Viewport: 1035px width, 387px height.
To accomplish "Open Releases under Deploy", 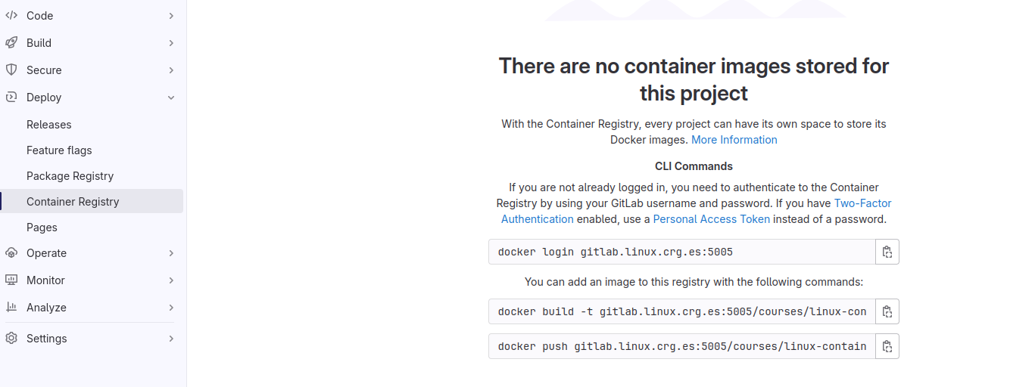I will (49, 125).
